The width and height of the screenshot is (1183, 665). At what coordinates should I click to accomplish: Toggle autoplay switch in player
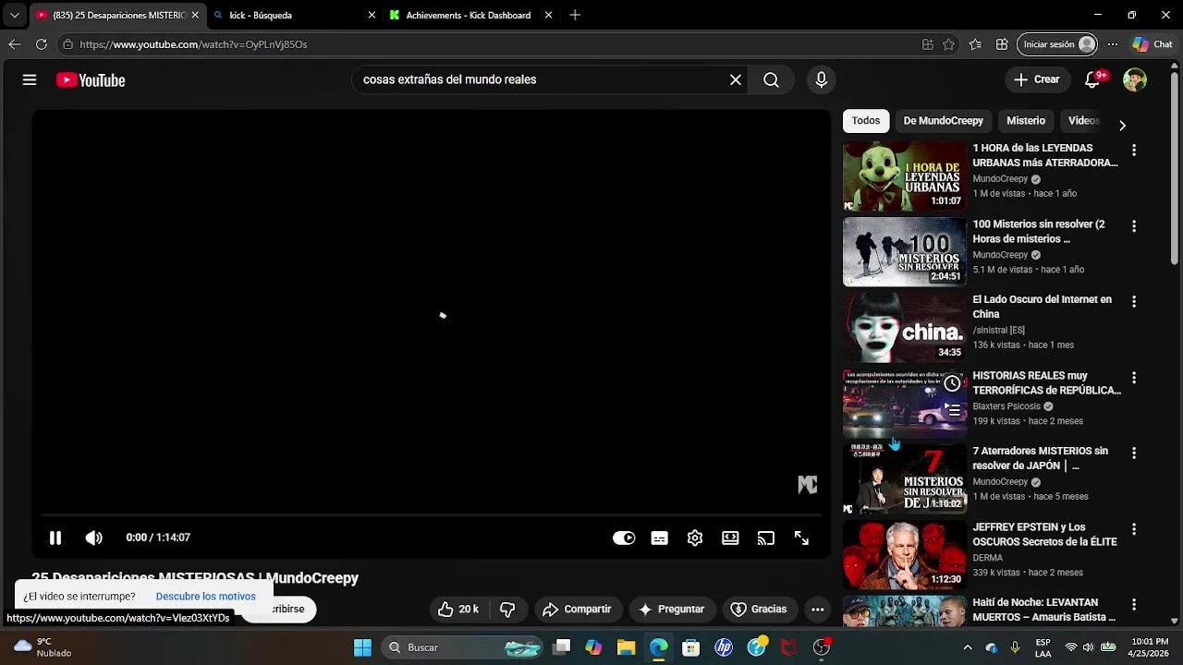tap(624, 538)
